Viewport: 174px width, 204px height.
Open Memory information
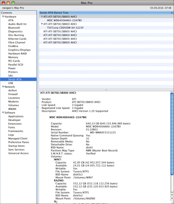(x=13, y=57)
